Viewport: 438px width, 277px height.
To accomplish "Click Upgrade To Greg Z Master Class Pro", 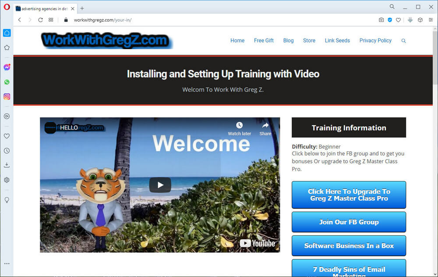I will click(x=349, y=195).
